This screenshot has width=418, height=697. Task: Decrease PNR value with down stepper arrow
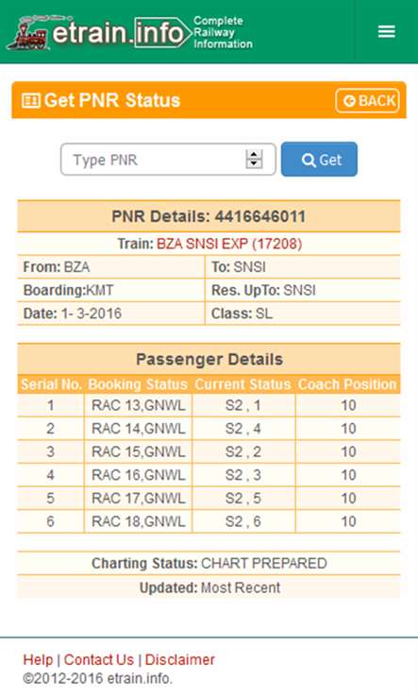[x=254, y=163]
